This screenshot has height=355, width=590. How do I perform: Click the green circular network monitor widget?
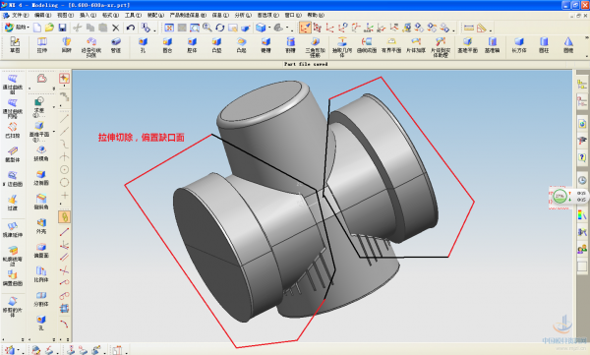click(x=560, y=196)
